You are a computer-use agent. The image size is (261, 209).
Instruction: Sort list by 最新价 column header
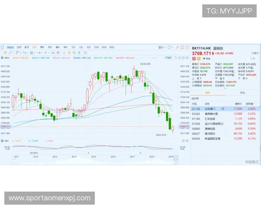tap(238, 104)
